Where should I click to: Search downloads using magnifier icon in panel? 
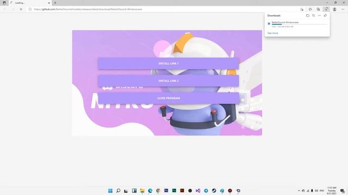313,16
